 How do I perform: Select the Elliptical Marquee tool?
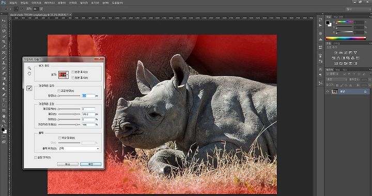pyautogui.click(x=4, y=26)
